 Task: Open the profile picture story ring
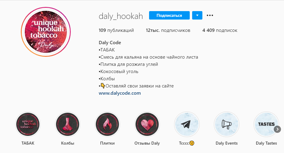coord(46,32)
